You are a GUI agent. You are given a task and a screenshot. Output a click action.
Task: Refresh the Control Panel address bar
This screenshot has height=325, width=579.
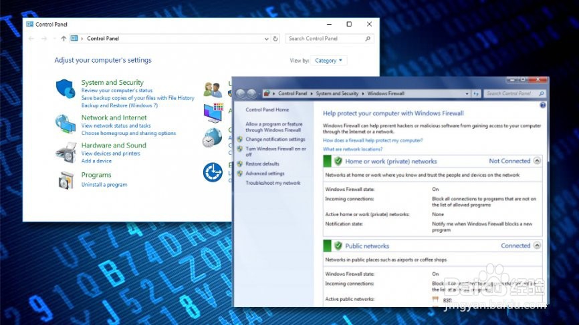(x=275, y=39)
